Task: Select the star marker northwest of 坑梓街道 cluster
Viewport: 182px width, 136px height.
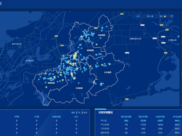Action: tap(81, 36)
